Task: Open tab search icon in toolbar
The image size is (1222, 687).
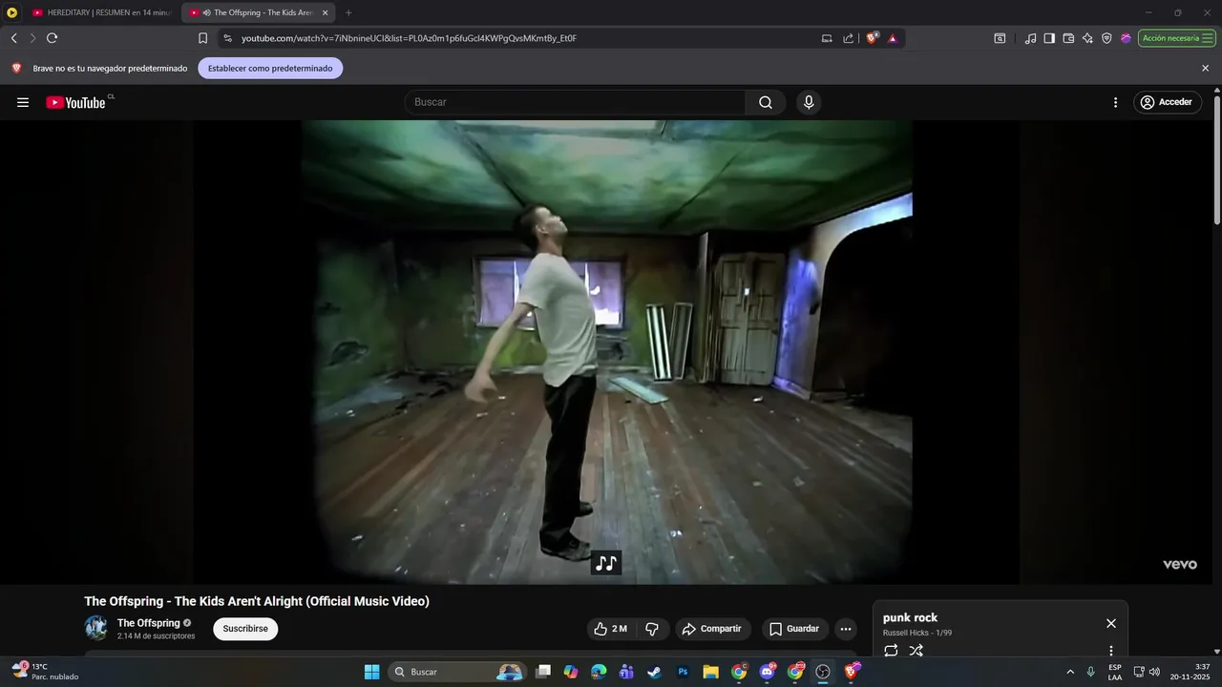Action: pos(1000,38)
